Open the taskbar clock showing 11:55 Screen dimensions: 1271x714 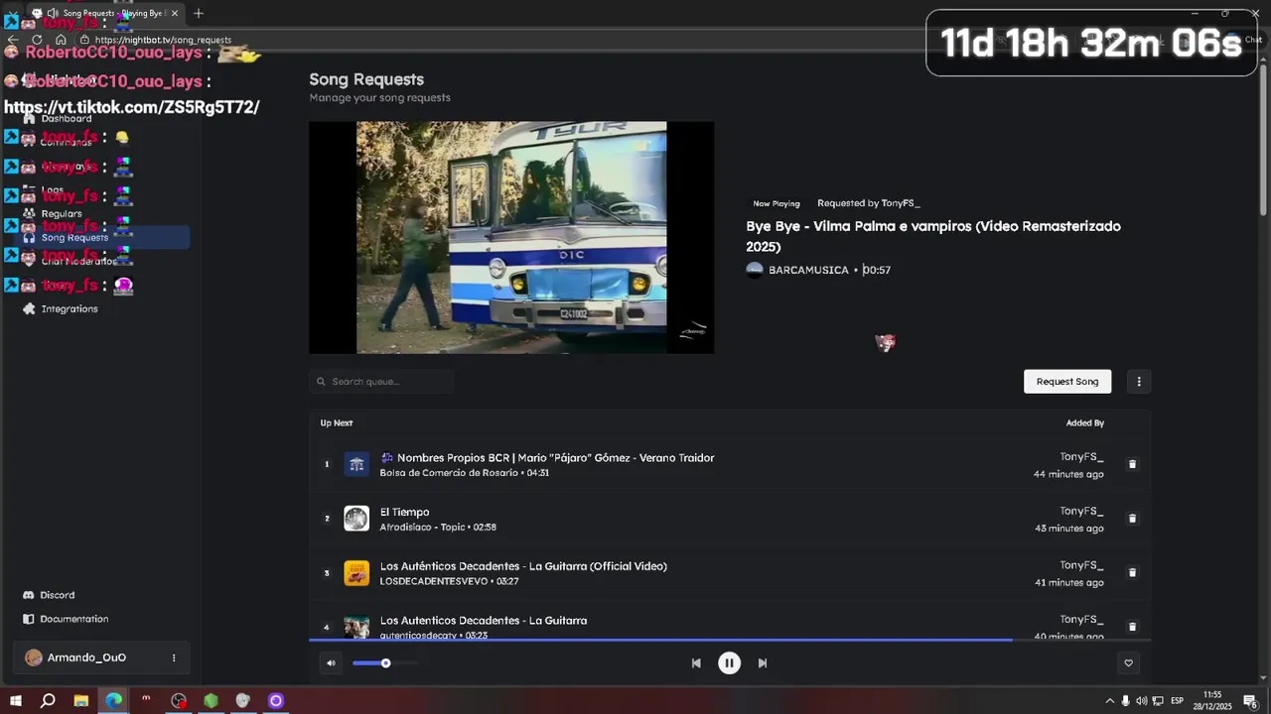tap(1212, 700)
